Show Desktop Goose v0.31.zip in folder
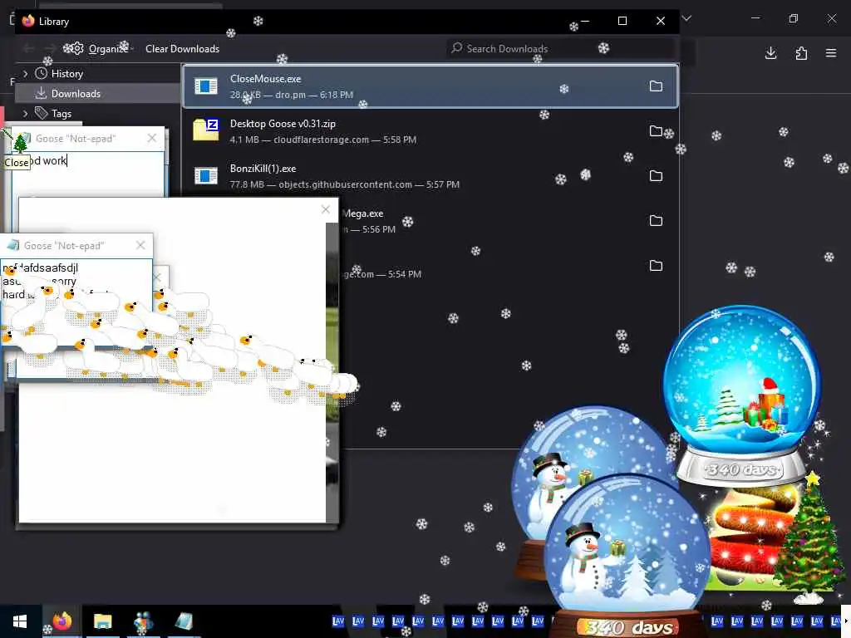This screenshot has height=638, width=851. [x=656, y=130]
